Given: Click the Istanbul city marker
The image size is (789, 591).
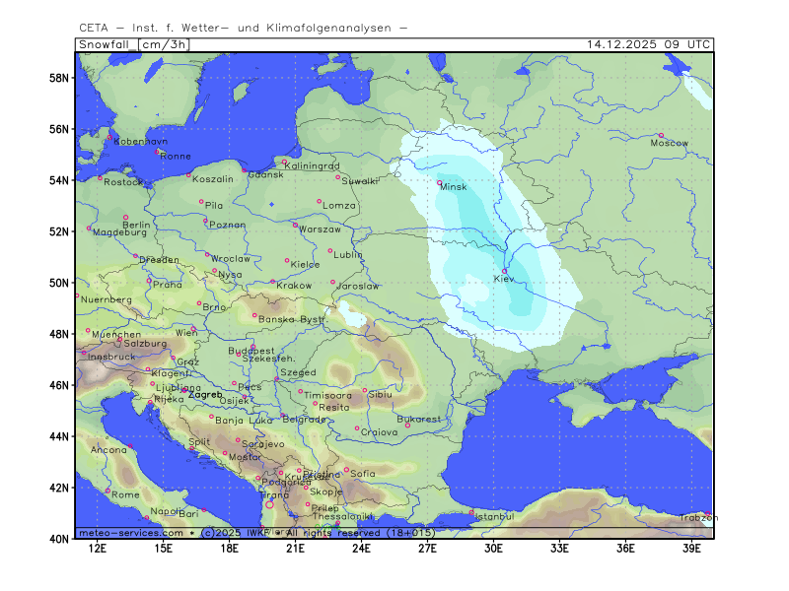Looking at the screenshot, I should pos(471,511).
